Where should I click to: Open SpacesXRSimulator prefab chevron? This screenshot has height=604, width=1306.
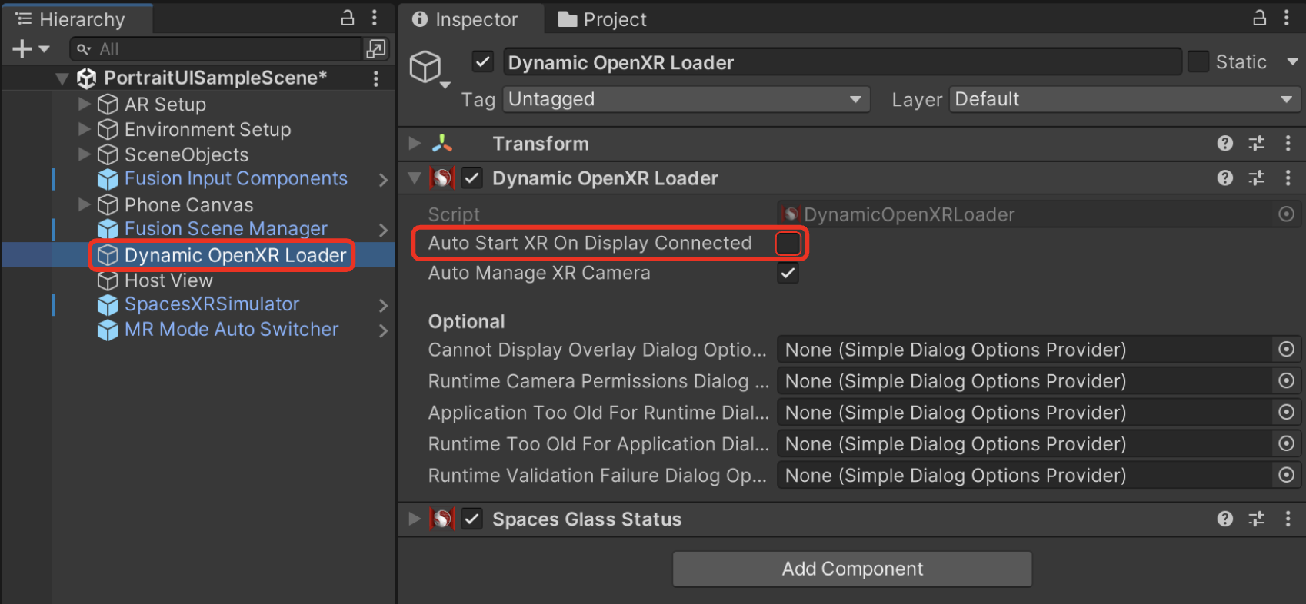pos(383,306)
